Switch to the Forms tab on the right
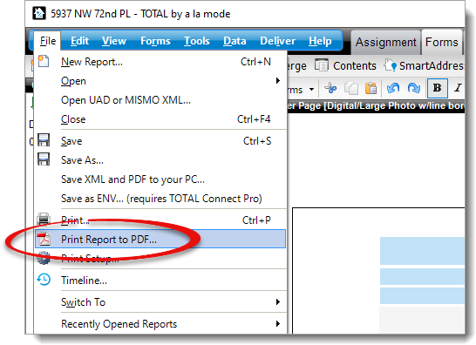The width and height of the screenshot is (476, 345). [441, 42]
